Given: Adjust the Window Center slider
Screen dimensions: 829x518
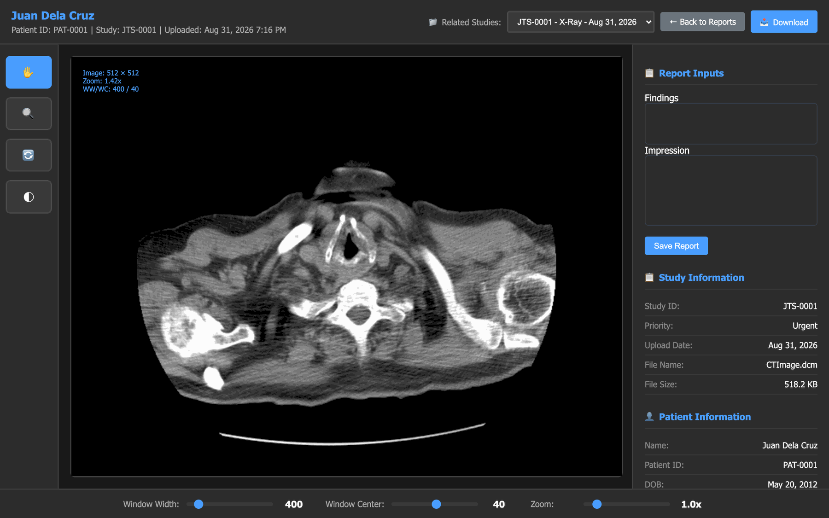Looking at the screenshot, I should 435,504.
